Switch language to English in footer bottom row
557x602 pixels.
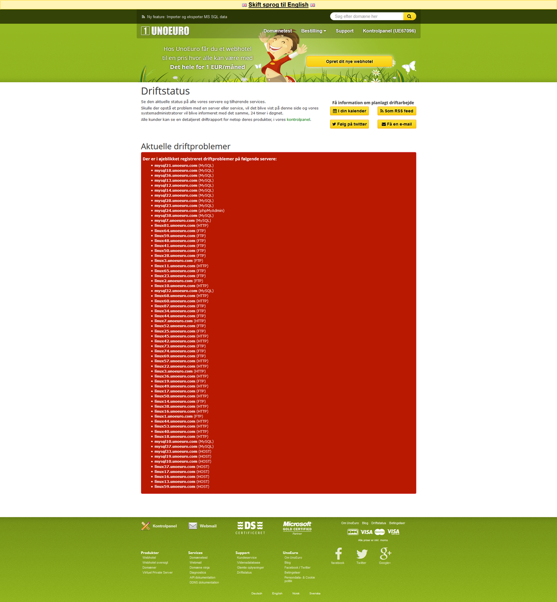(x=277, y=593)
